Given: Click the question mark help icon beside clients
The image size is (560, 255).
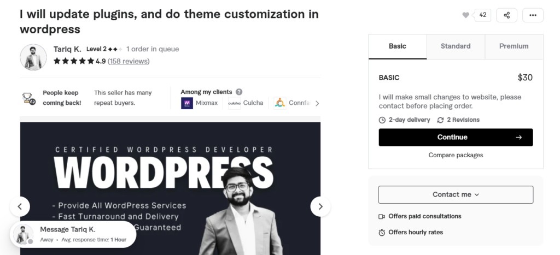Looking at the screenshot, I should pos(239,92).
